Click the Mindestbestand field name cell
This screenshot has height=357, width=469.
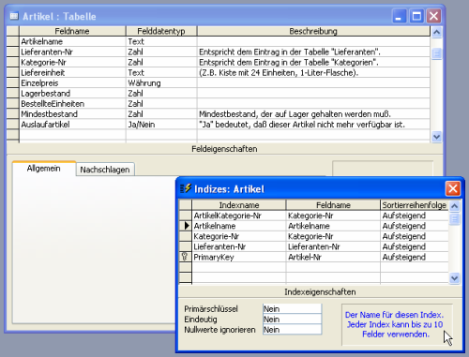(x=72, y=114)
